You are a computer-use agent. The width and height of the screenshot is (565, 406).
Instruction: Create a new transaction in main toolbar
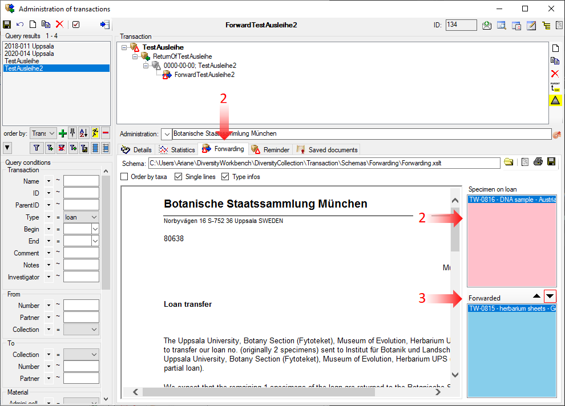click(x=33, y=25)
